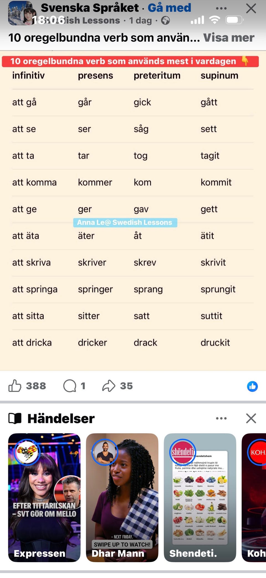The height and width of the screenshot is (578, 266).
Task: Select the Expressen story tab
Action: pyautogui.click(x=44, y=497)
